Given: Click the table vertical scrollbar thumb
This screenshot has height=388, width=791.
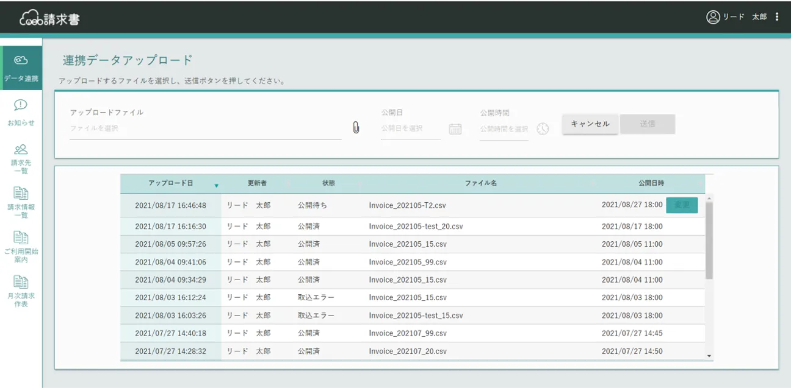Looking at the screenshot, I should click(709, 241).
